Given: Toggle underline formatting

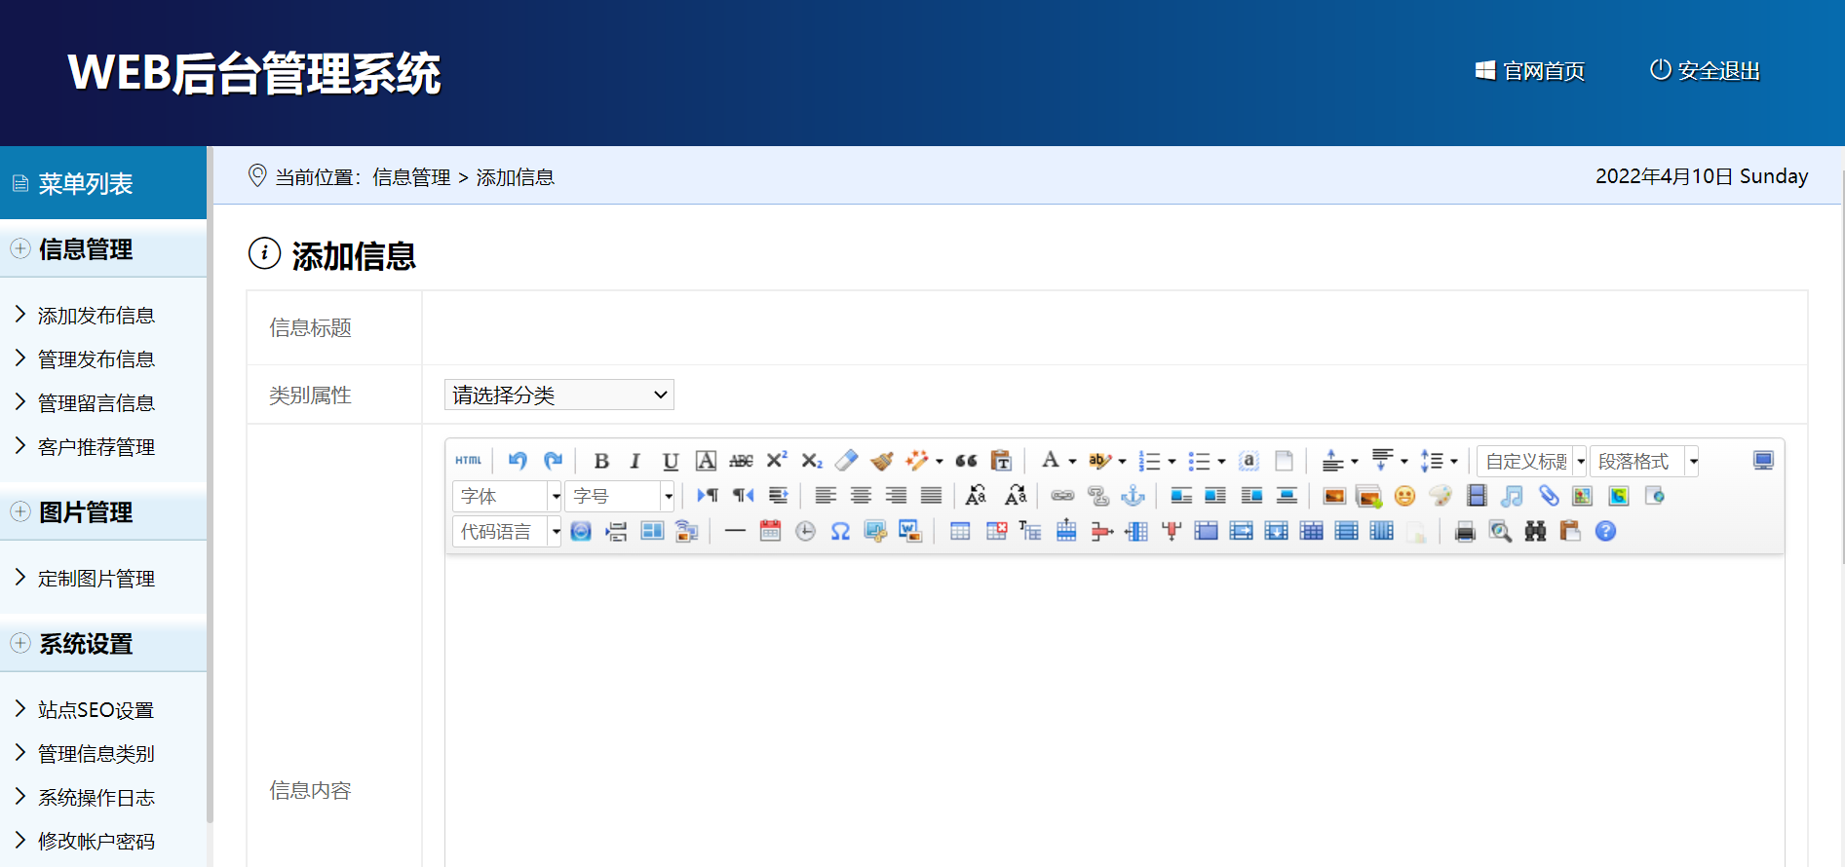Looking at the screenshot, I should click(671, 461).
